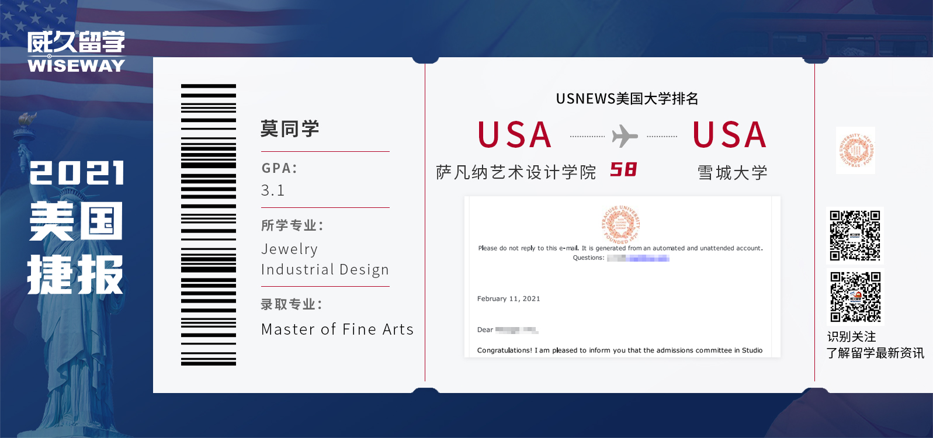Screen dimensions: 933x438
Task: Click the red ranking number 58
Action: (x=623, y=170)
